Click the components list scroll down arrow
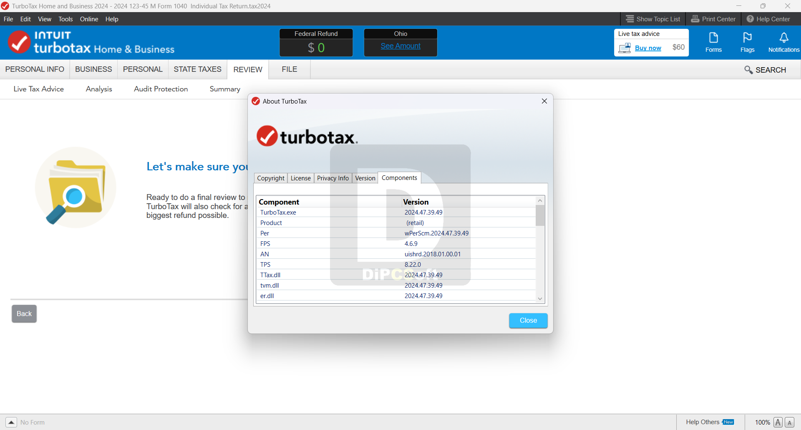This screenshot has height=430, width=801. pos(540,298)
